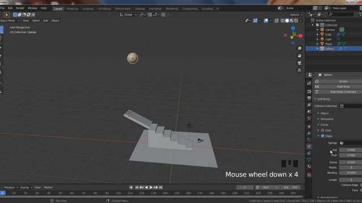Open Physics properties tab icon

point(309,147)
